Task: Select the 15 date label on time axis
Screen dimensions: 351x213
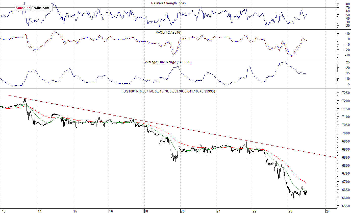Action: pos(75,211)
